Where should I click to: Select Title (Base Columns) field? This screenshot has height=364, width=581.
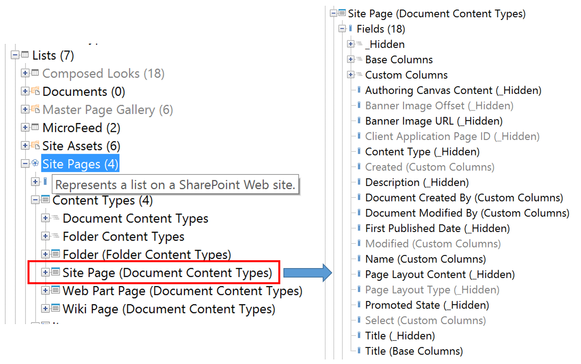pyautogui.click(x=414, y=351)
